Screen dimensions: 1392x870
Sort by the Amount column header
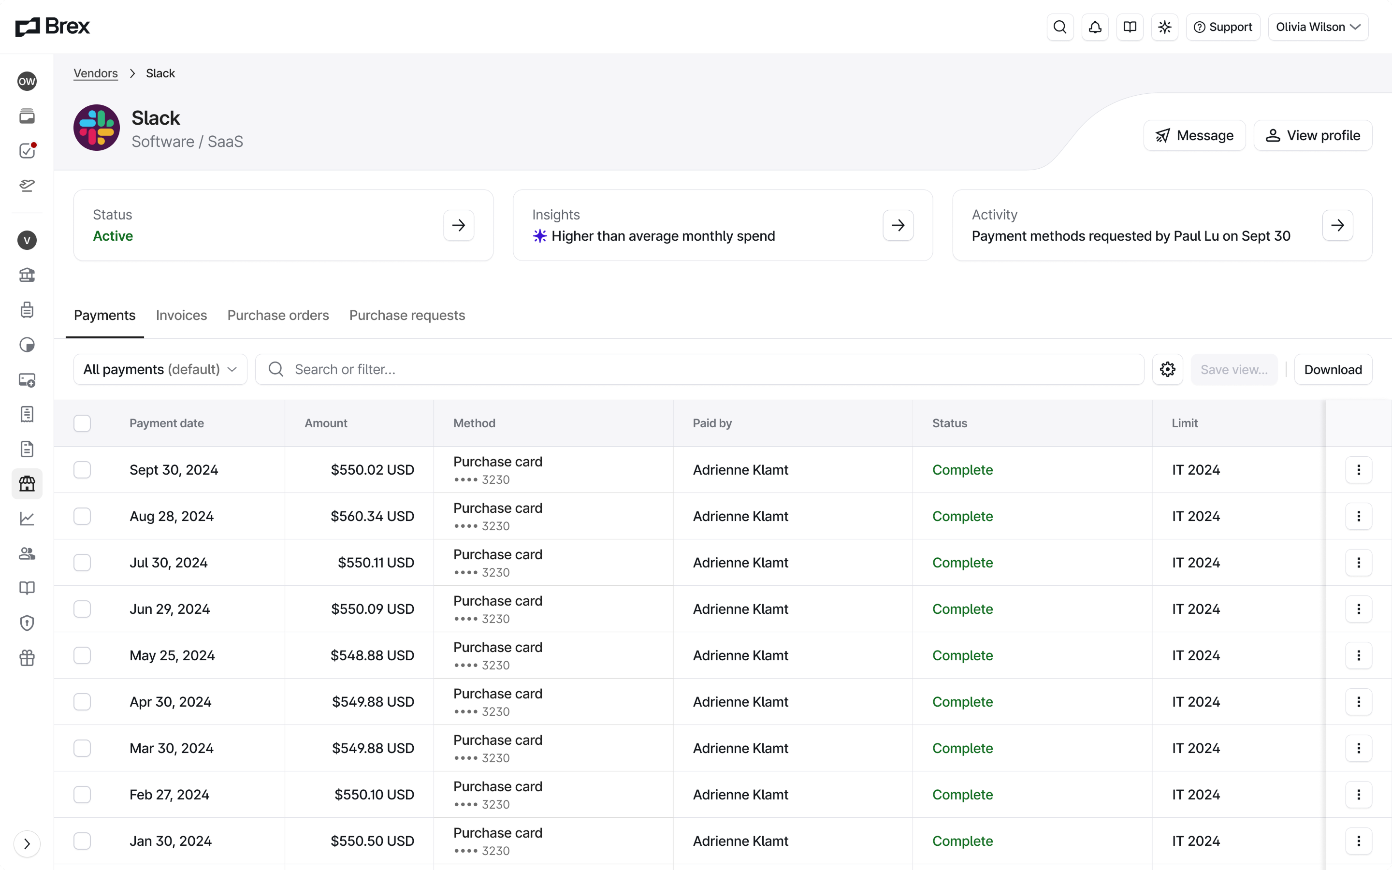coord(326,423)
